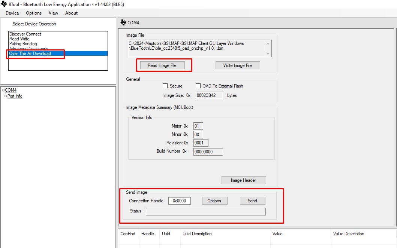397x248 pixels.
Task: Click the TI icon beside COM4 header
Action: pos(123,22)
